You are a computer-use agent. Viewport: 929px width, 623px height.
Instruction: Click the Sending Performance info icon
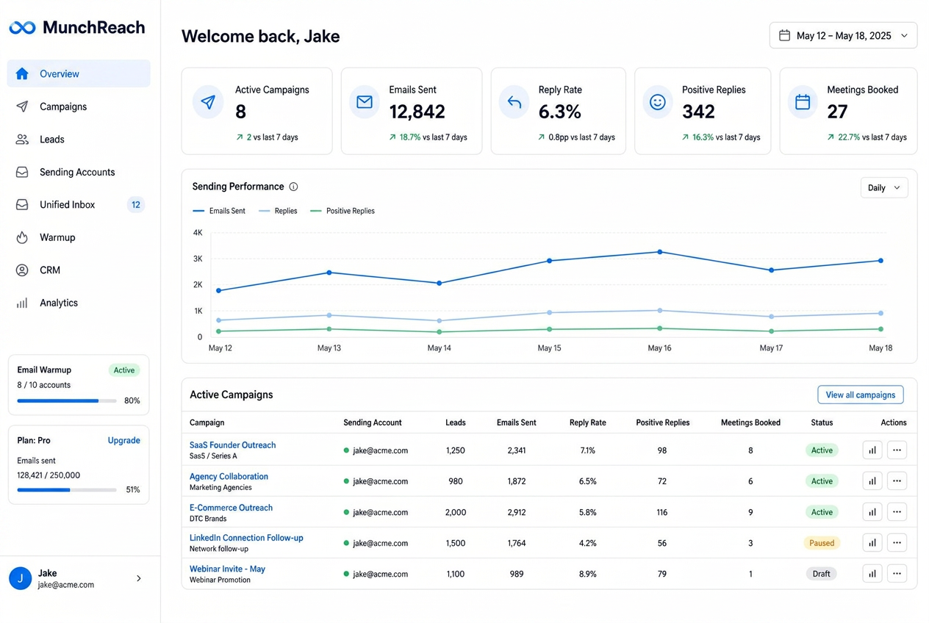293,187
